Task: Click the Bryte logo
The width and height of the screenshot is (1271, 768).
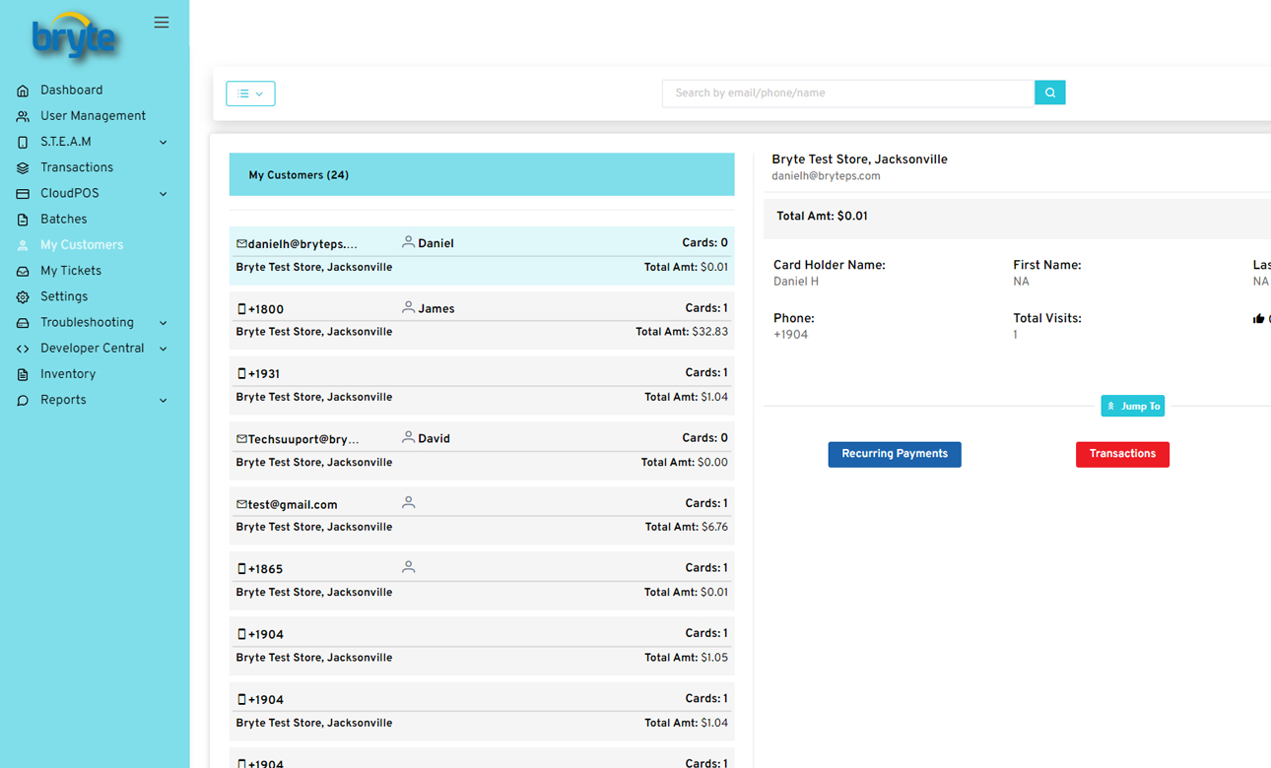Action: (76, 37)
